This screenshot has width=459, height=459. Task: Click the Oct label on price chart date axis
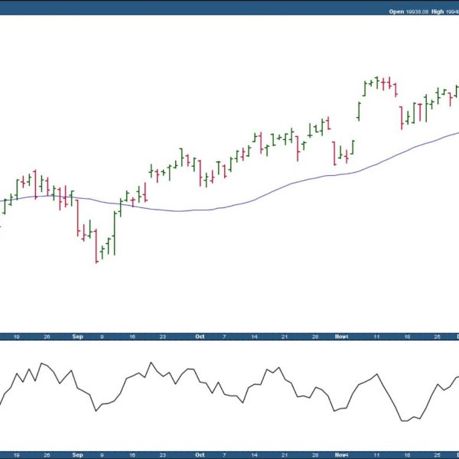click(x=200, y=337)
